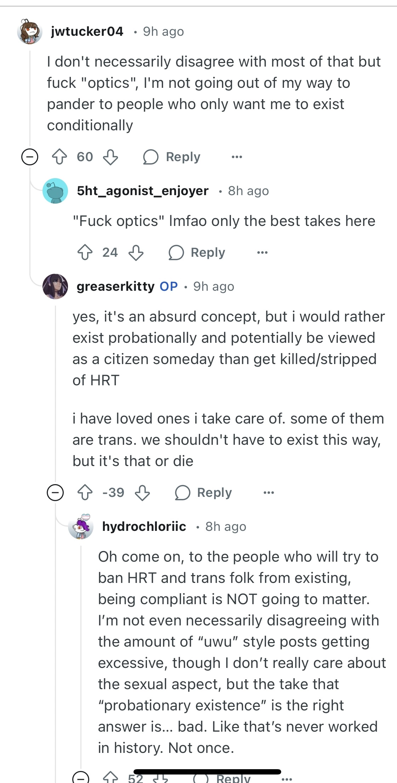Upvote greaserkitty's comment
397x783 pixels.
(85, 493)
